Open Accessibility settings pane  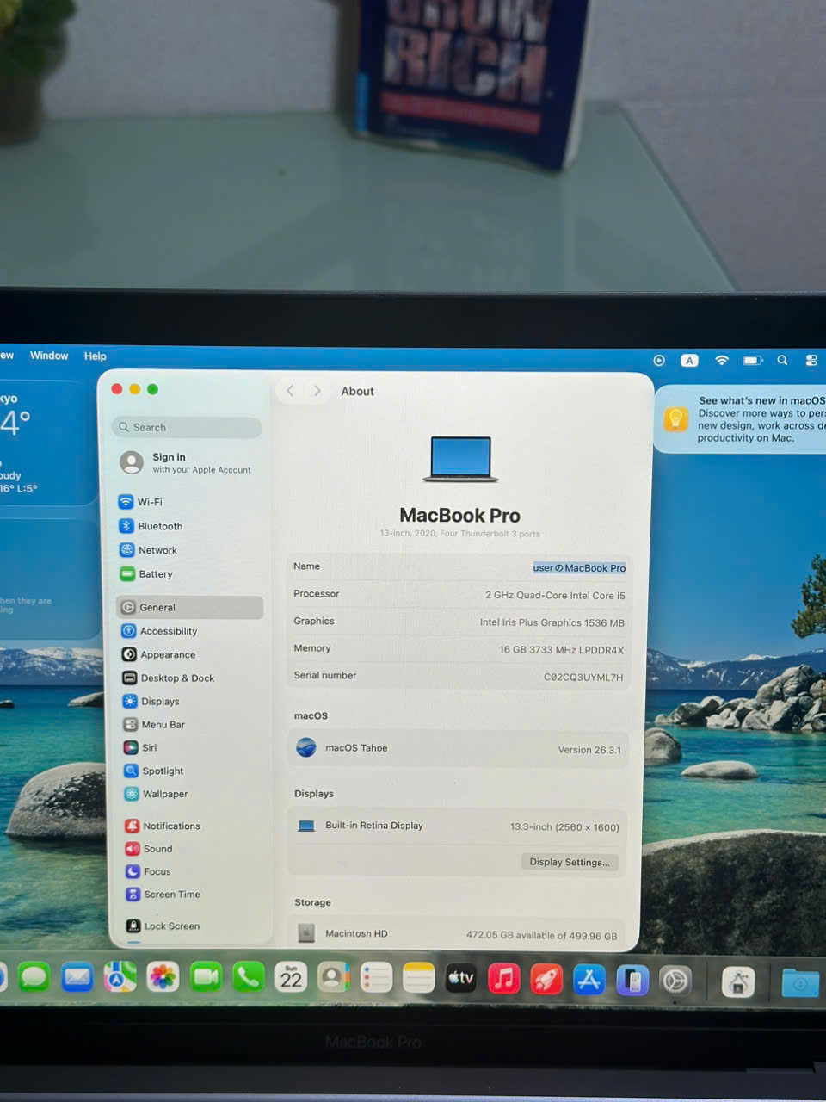[168, 631]
